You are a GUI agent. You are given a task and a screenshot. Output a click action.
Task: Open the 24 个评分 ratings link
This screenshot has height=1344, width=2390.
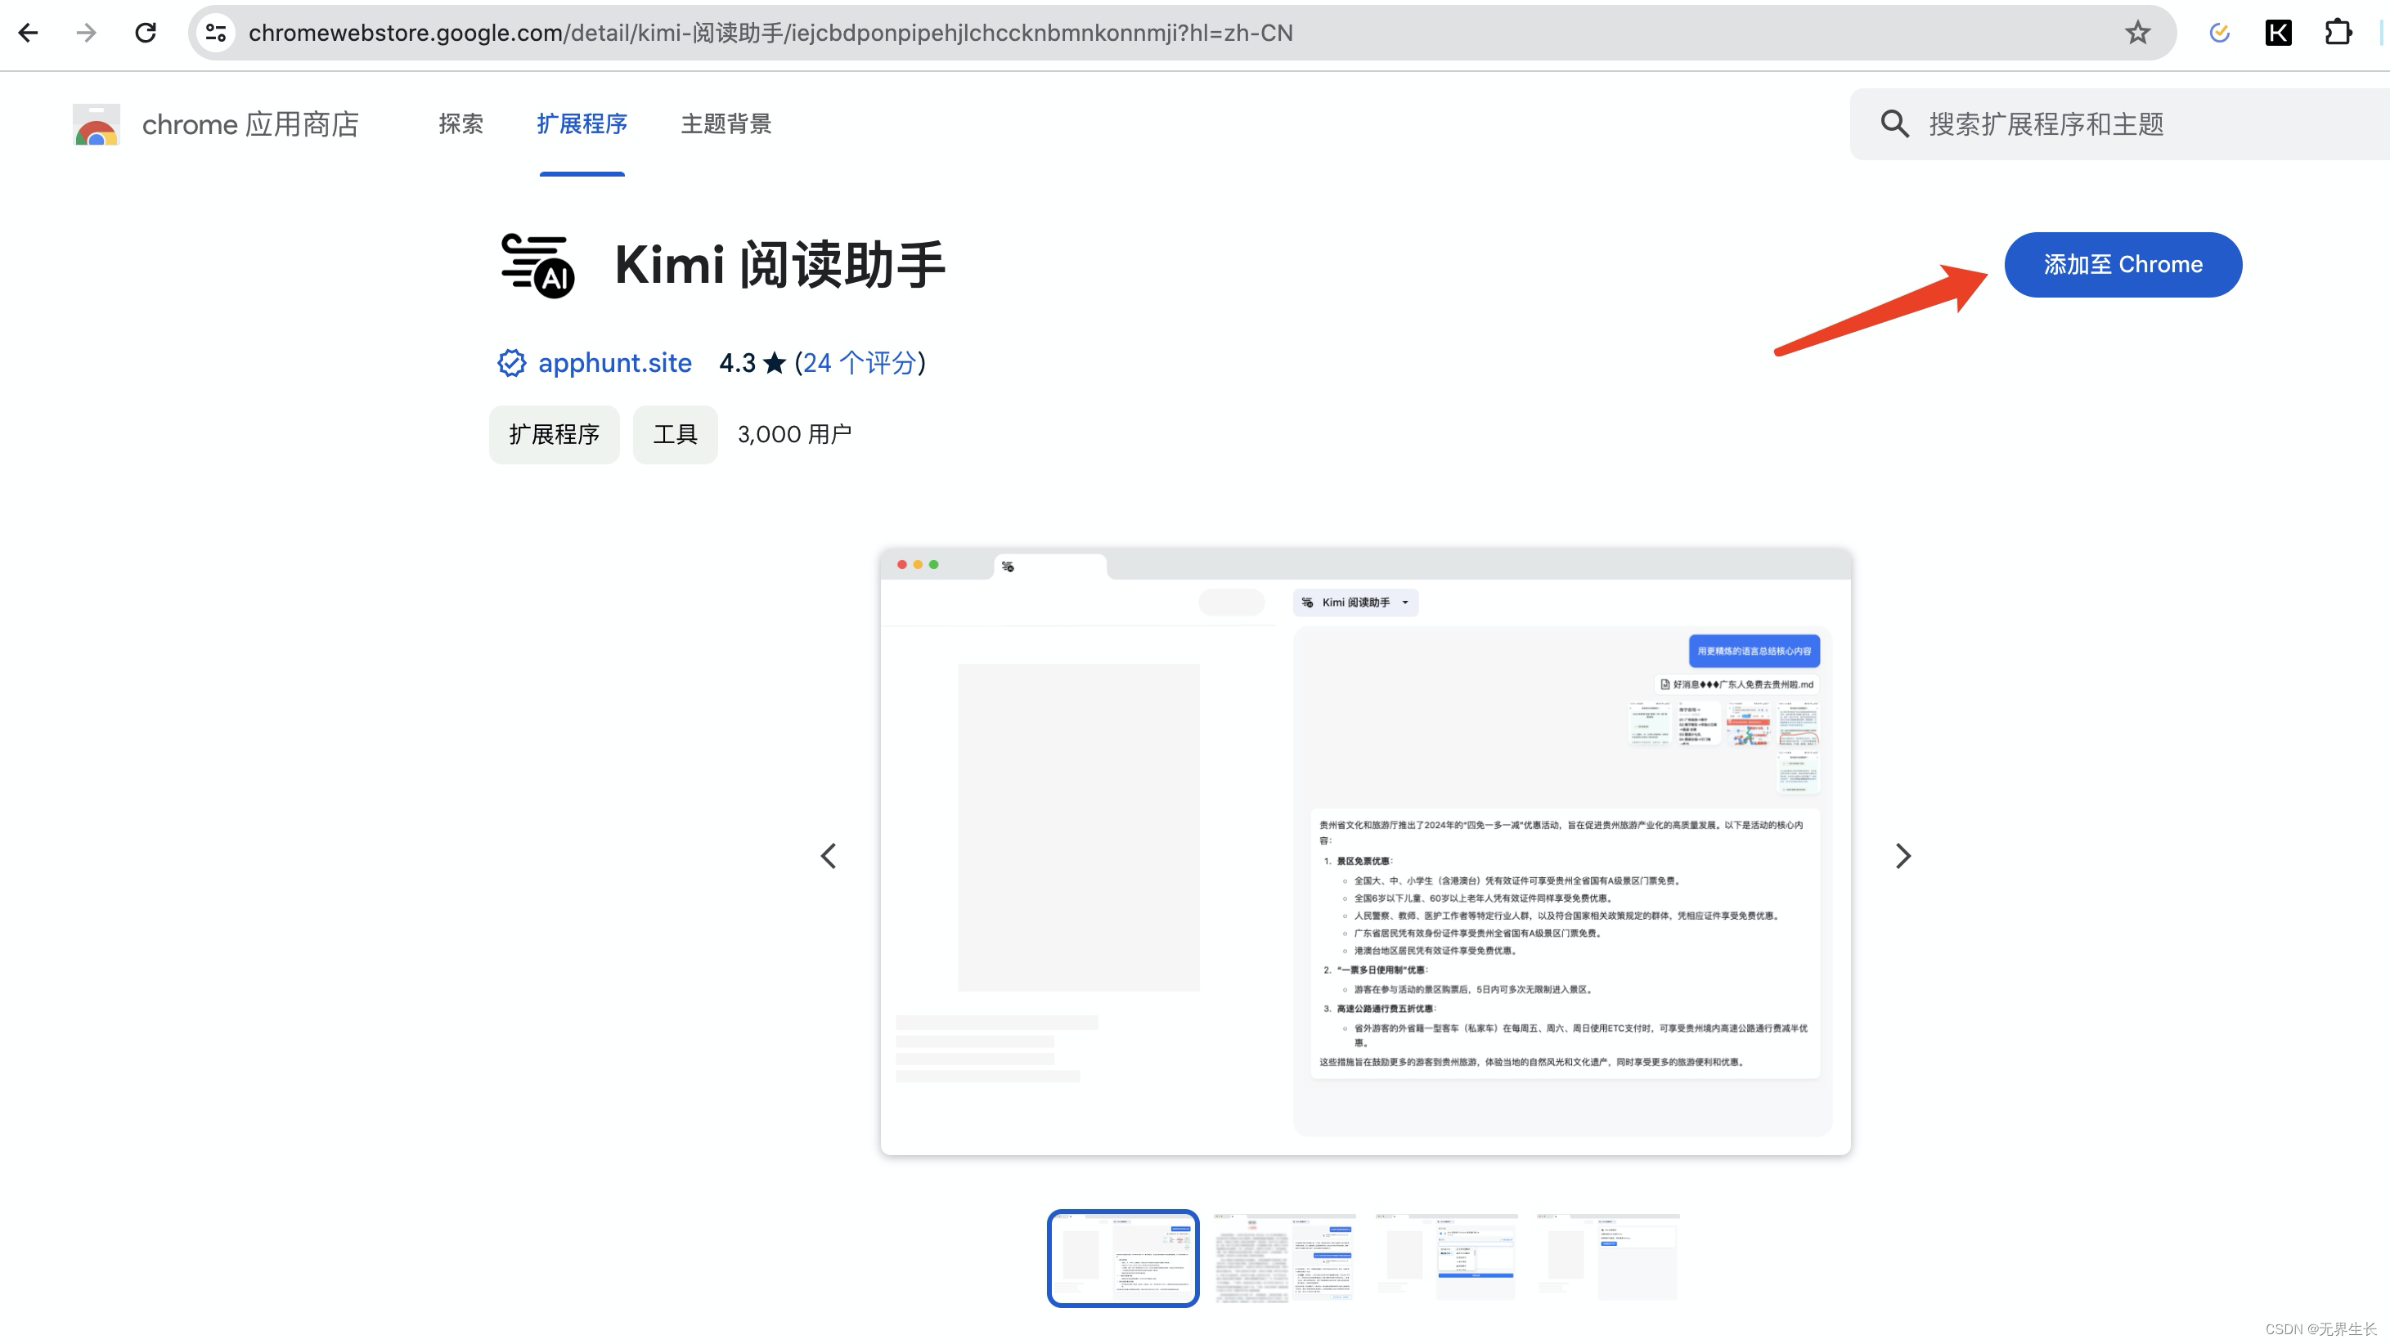858,363
